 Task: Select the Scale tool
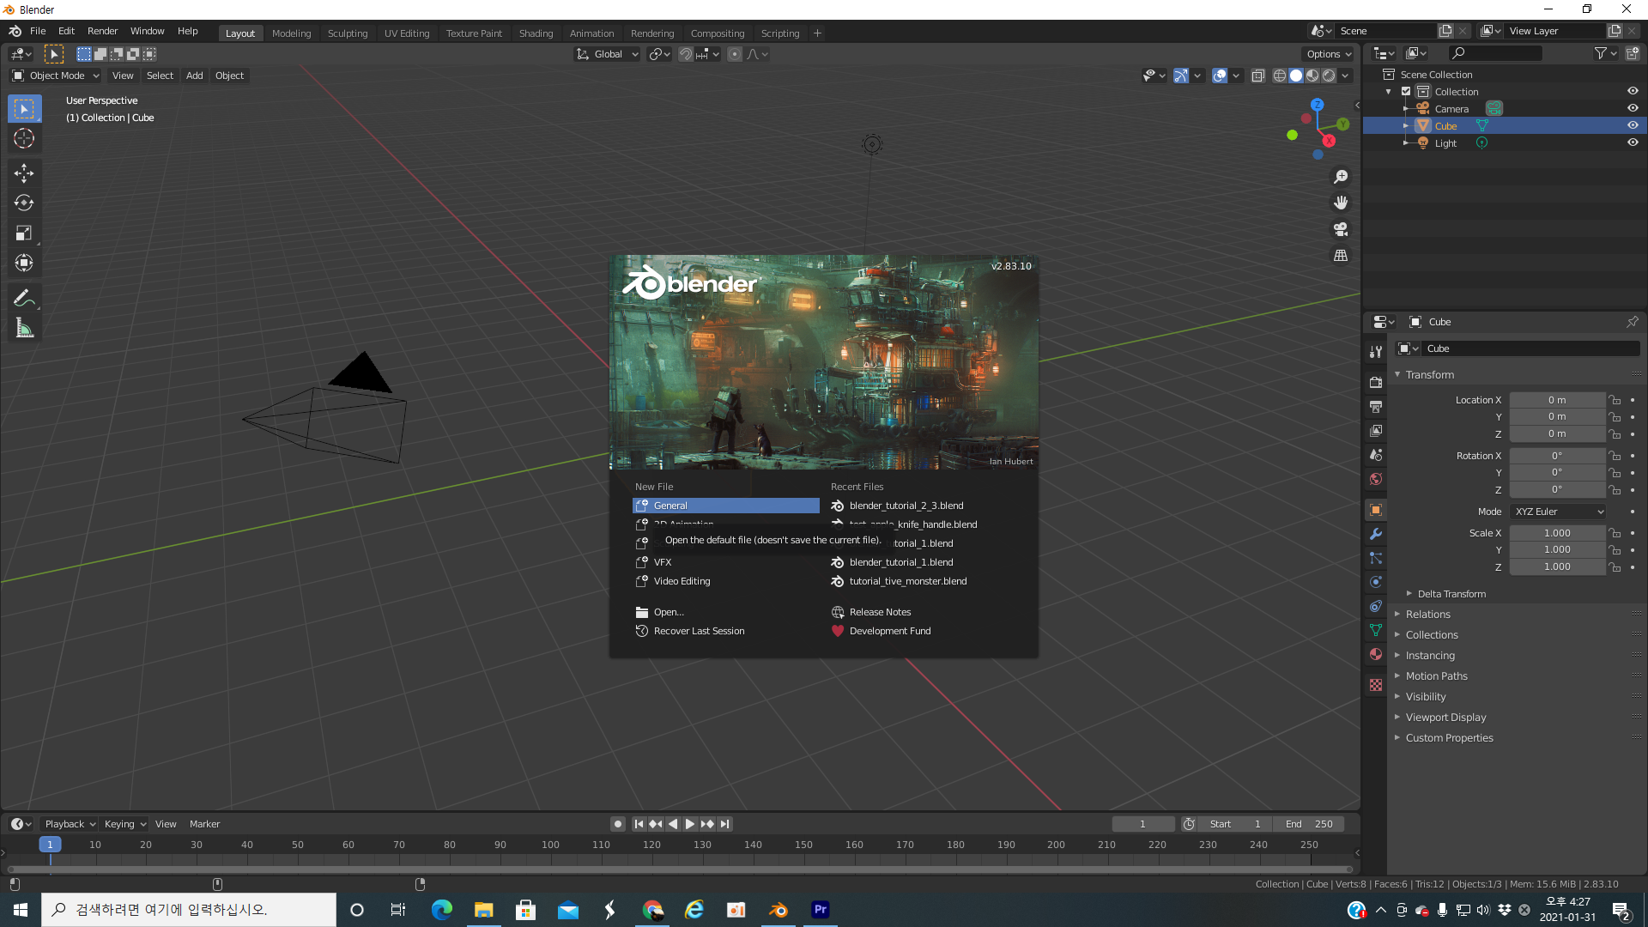[24, 233]
